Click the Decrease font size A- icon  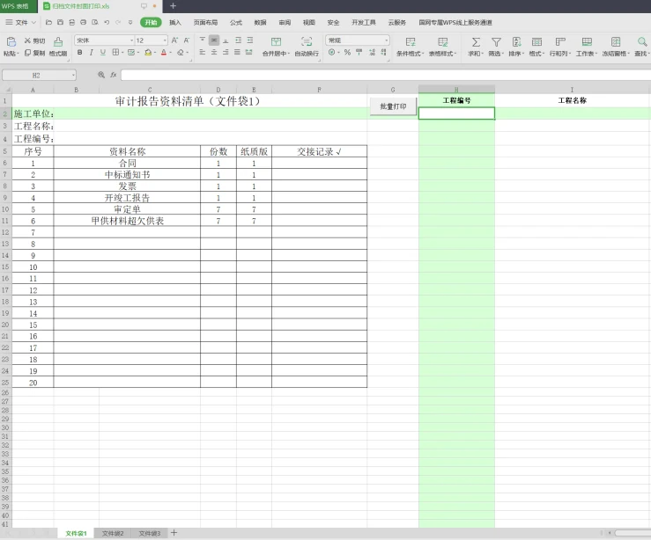187,40
